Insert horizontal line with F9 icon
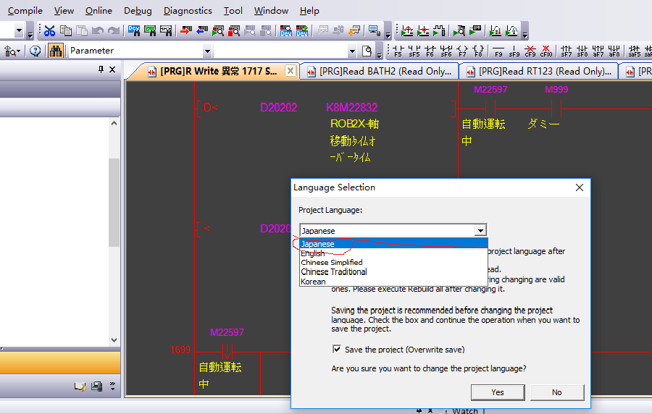 498,51
